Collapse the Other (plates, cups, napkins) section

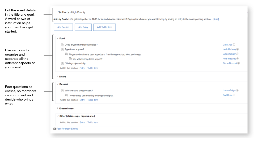[57, 116]
